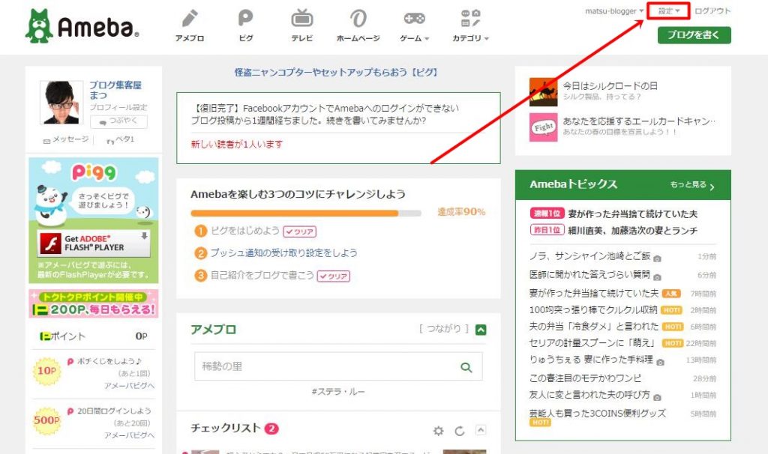Open 医師に聞かれた答えづらい質問 topic
The height and width of the screenshot is (454, 768).
[589, 274]
